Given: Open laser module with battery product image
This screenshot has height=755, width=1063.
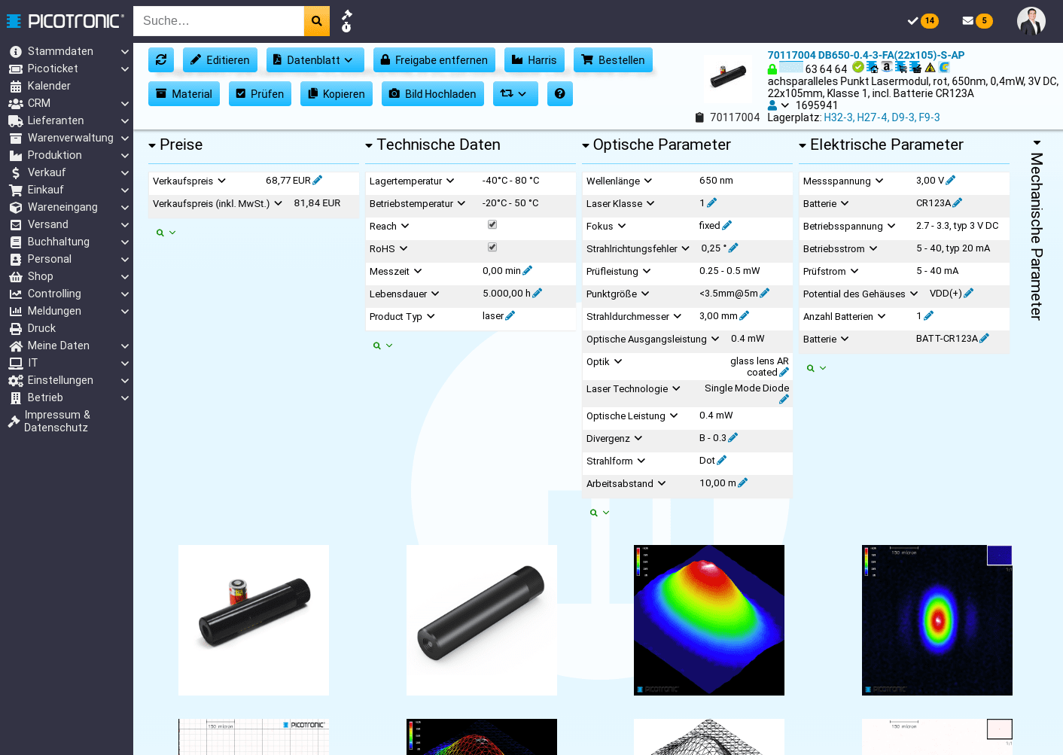Looking at the screenshot, I should pos(254,620).
